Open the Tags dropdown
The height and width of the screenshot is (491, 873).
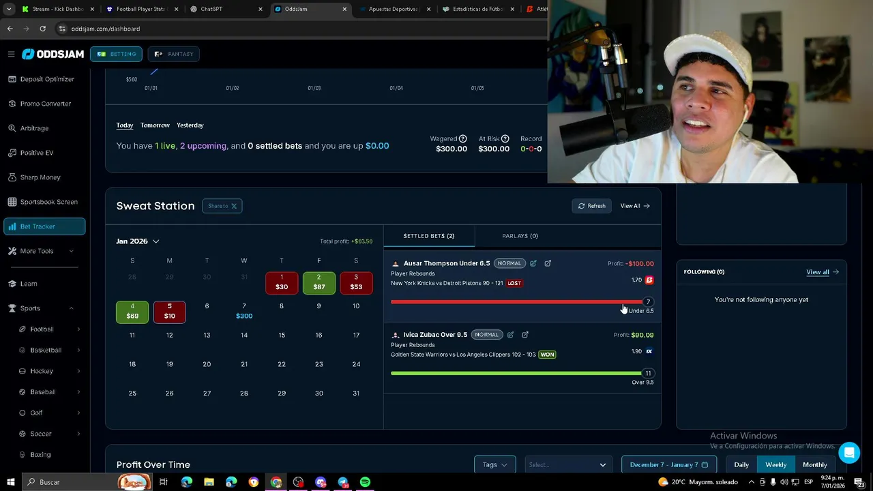pos(495,464)
